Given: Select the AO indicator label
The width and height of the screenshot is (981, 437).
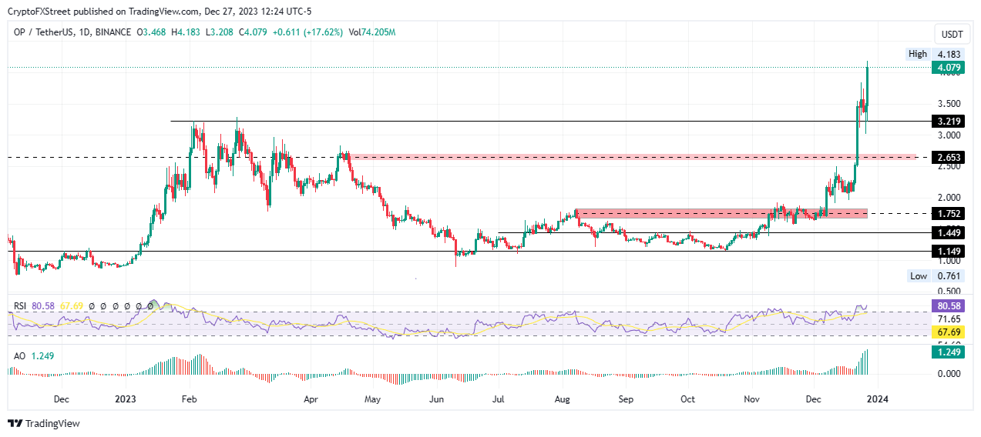Looking at the screenshot, I should (x=18, y=355).
